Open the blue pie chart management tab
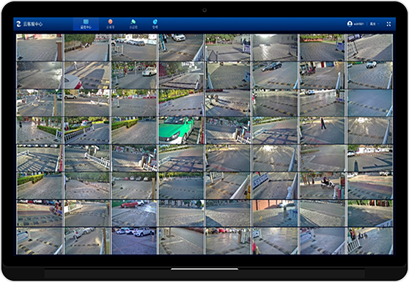409x282 pixels. point(155,24)
